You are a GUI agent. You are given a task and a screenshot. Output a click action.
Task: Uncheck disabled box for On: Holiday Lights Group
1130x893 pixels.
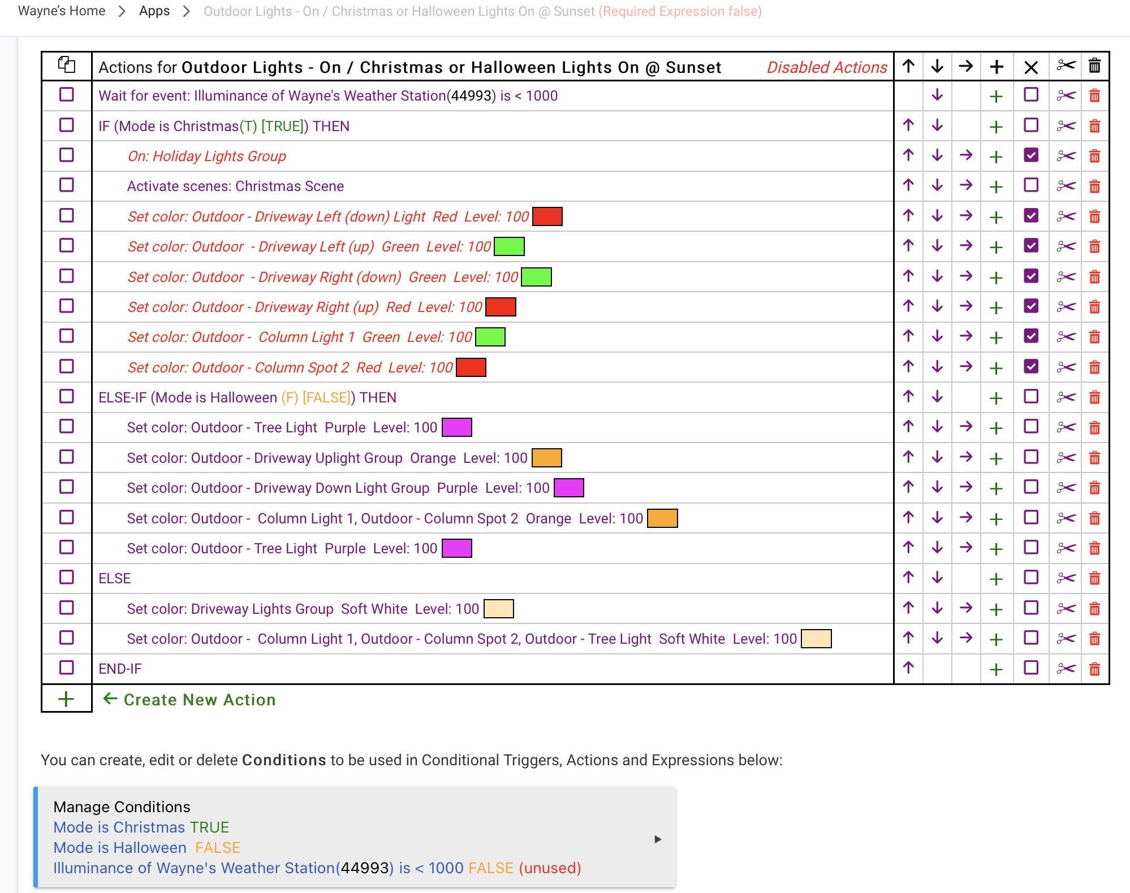(x=1031, y=155)
